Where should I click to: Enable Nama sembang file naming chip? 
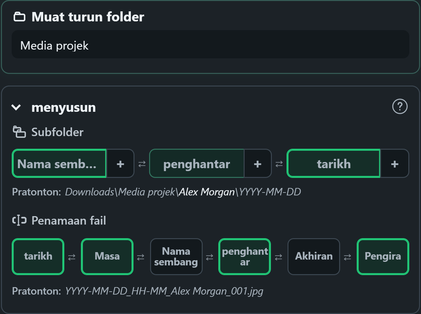click(176, 256)
